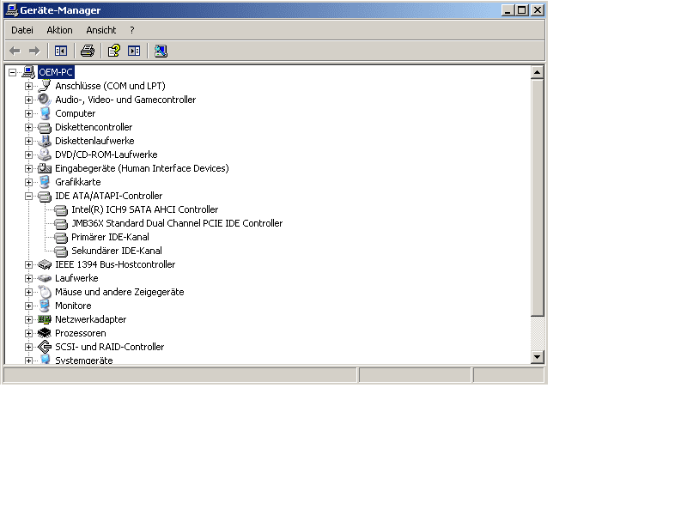This screenshot has height=515, width=687.
Task: Click the OEM-PC computer icon
Action: [28, 72]
